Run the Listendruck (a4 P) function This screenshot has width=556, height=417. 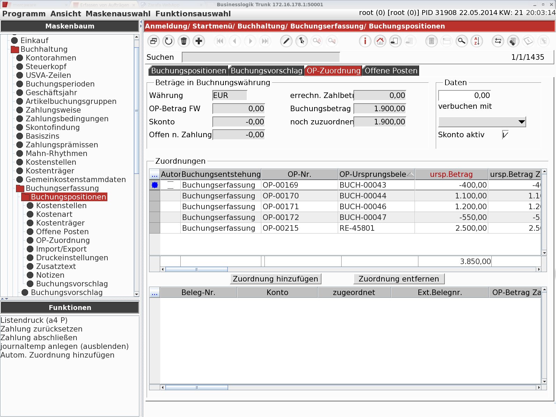34,320
